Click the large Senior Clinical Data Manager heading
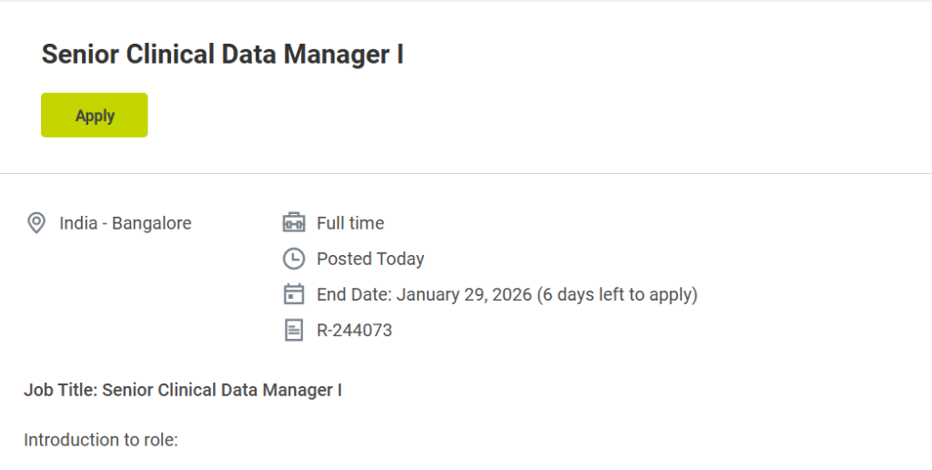 [x=222, y=55]
